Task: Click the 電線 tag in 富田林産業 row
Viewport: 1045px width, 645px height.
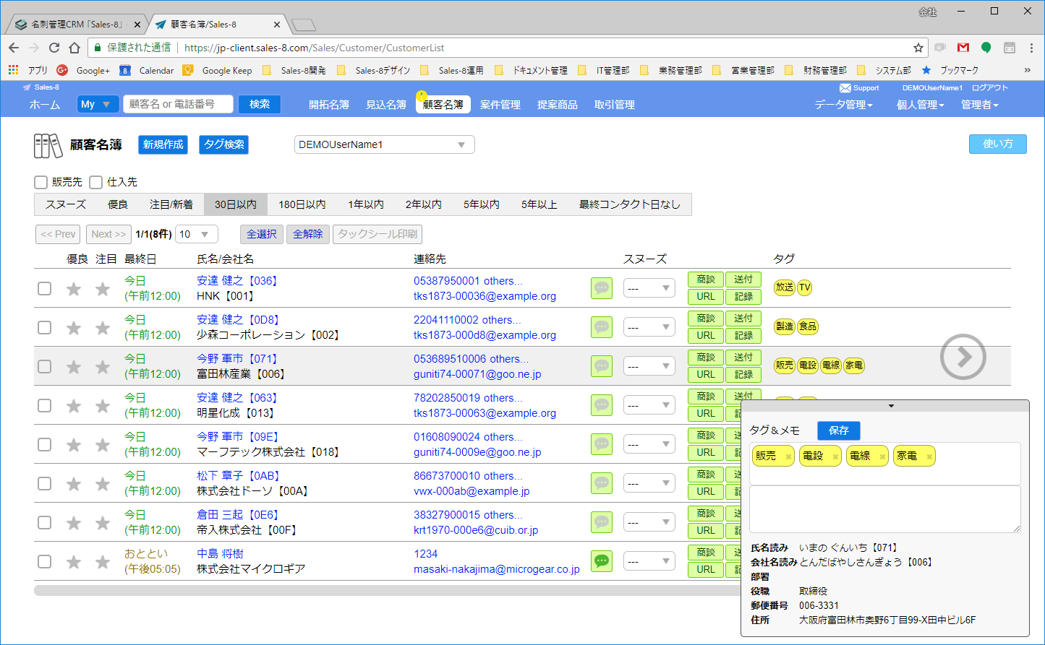Action: [831, 365]
